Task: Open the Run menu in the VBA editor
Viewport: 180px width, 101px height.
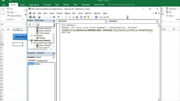Action: click(74, 13)
